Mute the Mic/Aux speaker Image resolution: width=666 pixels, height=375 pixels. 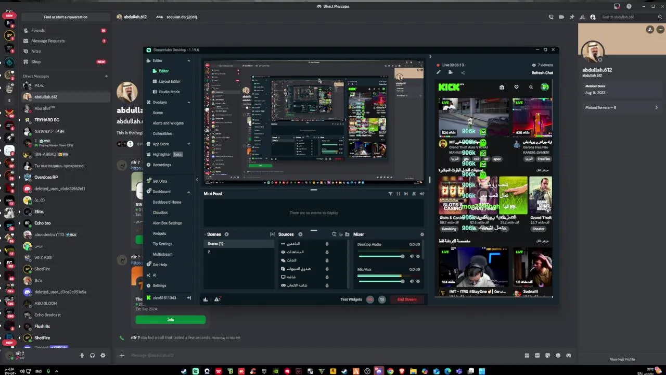412,281
